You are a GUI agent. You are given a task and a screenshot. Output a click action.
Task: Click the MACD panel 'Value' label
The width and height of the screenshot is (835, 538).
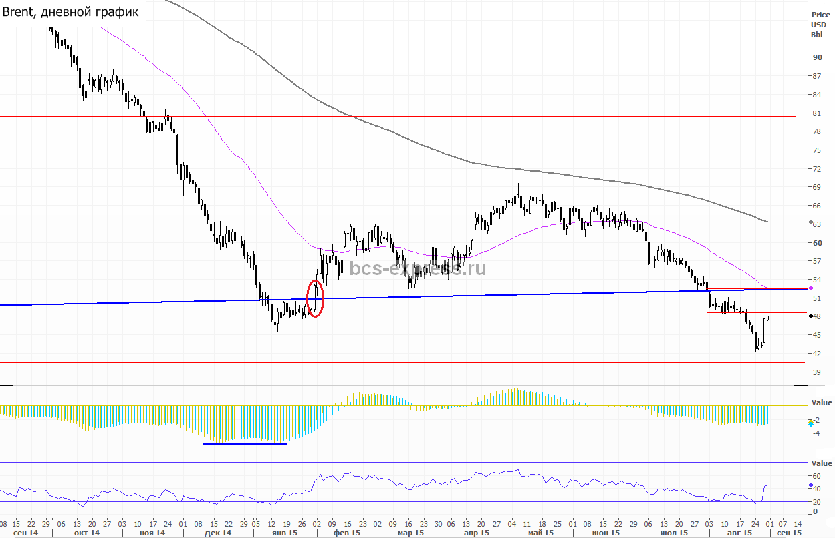pyautogui.click(x=822, y=402)
